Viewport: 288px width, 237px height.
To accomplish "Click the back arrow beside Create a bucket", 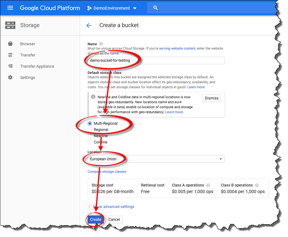I will 89,26.
